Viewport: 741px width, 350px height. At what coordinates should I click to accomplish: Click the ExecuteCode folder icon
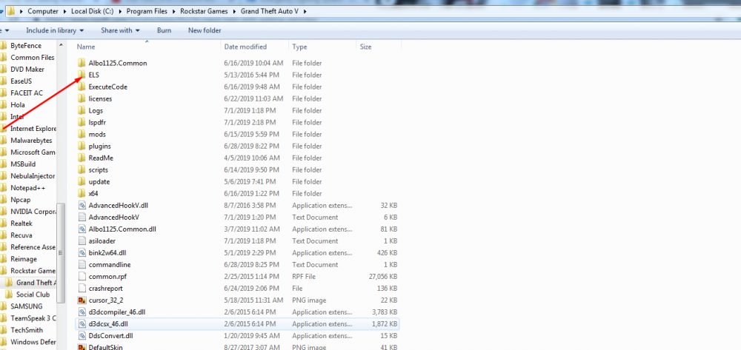[x=82, y=87]
